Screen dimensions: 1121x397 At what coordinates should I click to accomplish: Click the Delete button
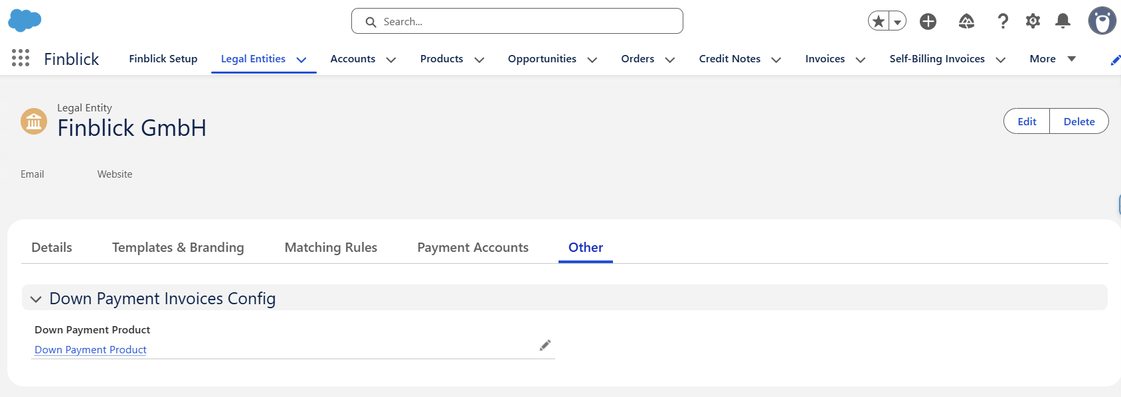pyautogui.click(x=1079, y=121)
